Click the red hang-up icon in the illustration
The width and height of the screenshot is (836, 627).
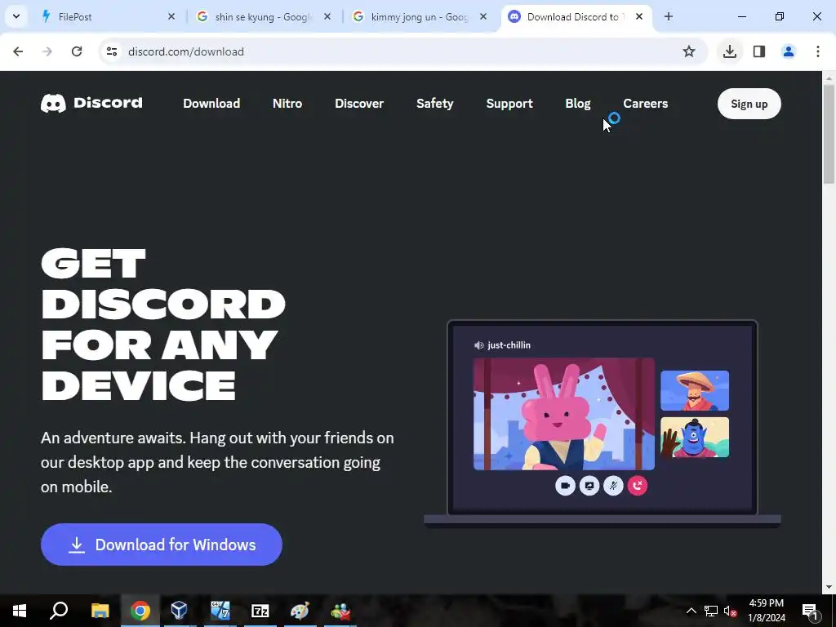click(637, 486)
